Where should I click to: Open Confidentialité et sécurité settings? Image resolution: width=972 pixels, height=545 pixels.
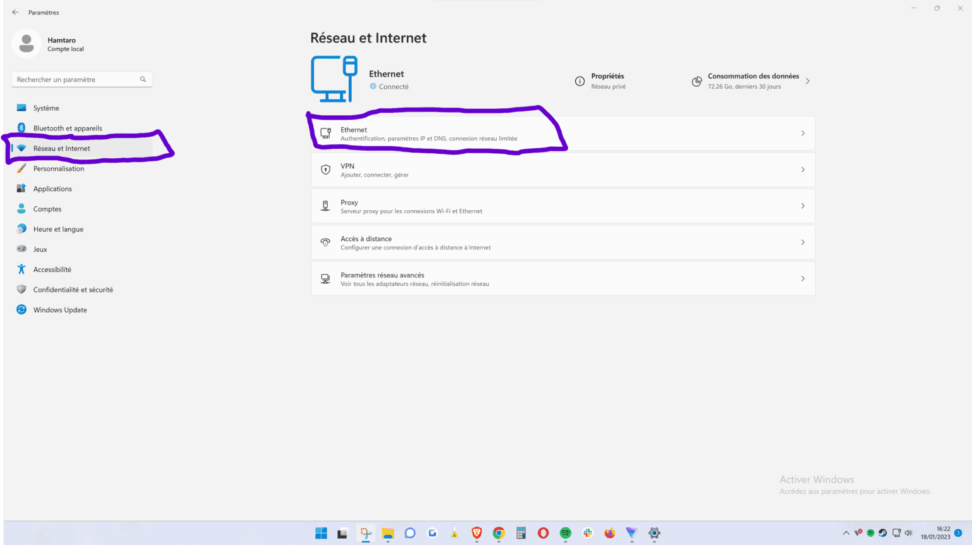[72, 289]
